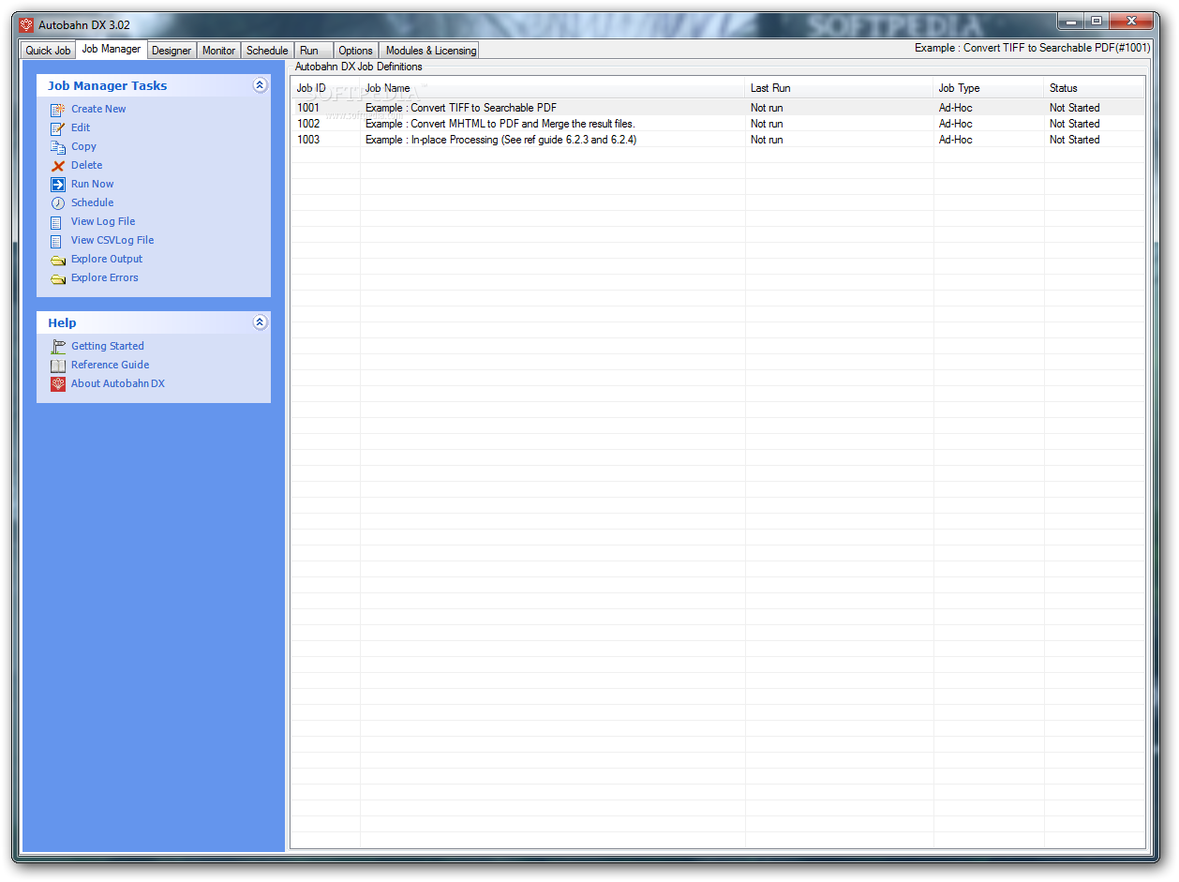Click 'Ad-Hoc' type of job 1003
The height and width of the screenshot is (882, 1179).
click(x=956, y=140)
